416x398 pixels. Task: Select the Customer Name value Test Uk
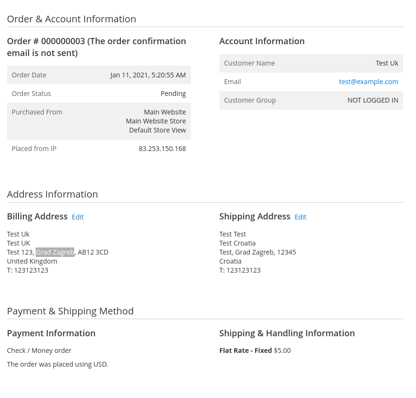point(387,63)
